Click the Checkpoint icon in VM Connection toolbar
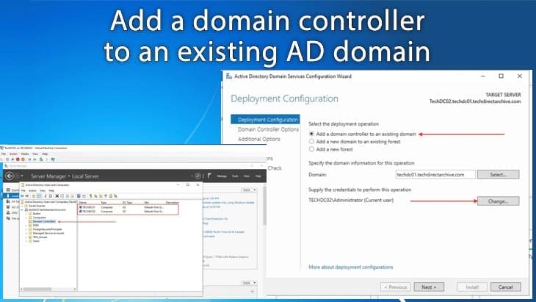Image resolution: width=536 pixels, height=302 pixels. [41, 159]
